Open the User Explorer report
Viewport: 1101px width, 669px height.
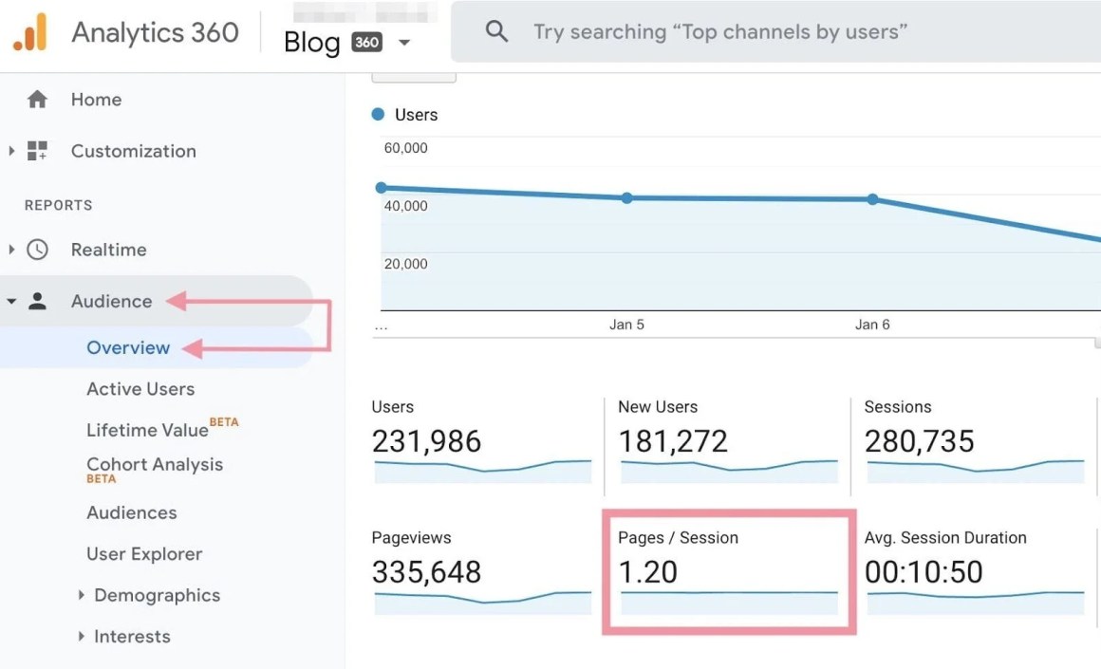(144, 554)
